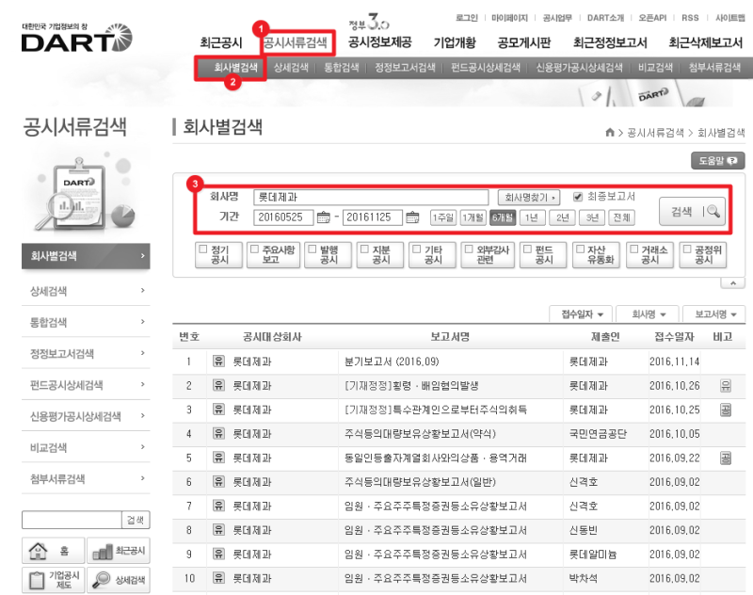The height and width of the screenshot is (595, 753).
Task: Click the 회사명 text input field
Action: tap(371, 197)
